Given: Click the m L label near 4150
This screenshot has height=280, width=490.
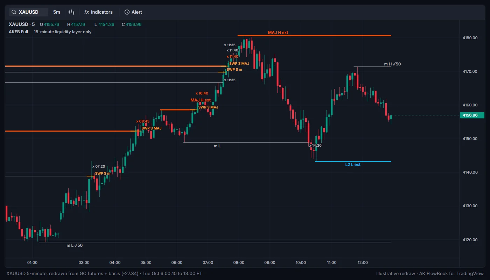Looking at the screenshot, I should coord(217,146).
